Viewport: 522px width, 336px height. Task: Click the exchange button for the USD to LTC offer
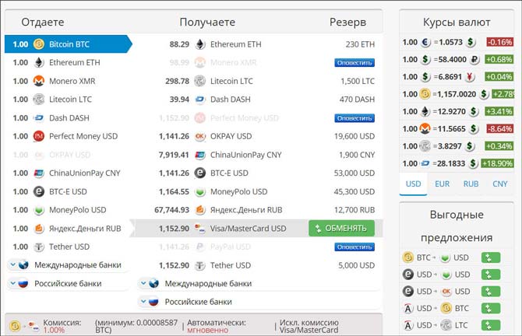491,325
